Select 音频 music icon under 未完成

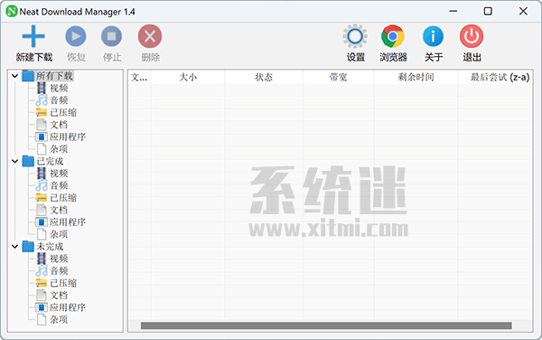pos(42,270)
